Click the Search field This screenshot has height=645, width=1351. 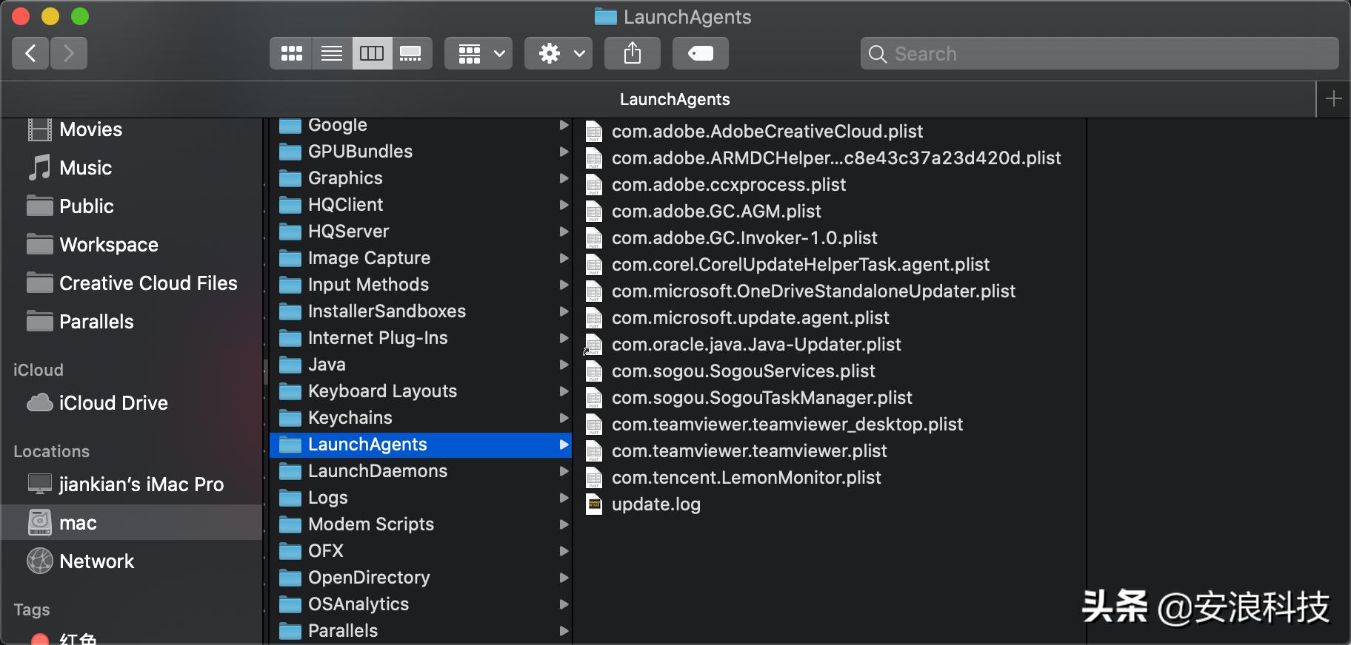click(1099, 54)
